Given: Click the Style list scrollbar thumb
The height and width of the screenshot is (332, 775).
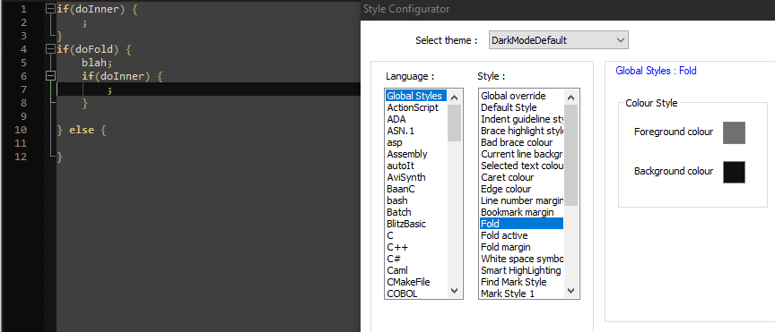Looking at the screenshot, I should tap(570, 156).
